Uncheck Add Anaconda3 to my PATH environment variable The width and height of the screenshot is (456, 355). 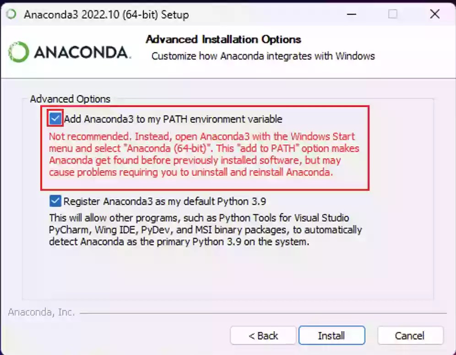54,118
